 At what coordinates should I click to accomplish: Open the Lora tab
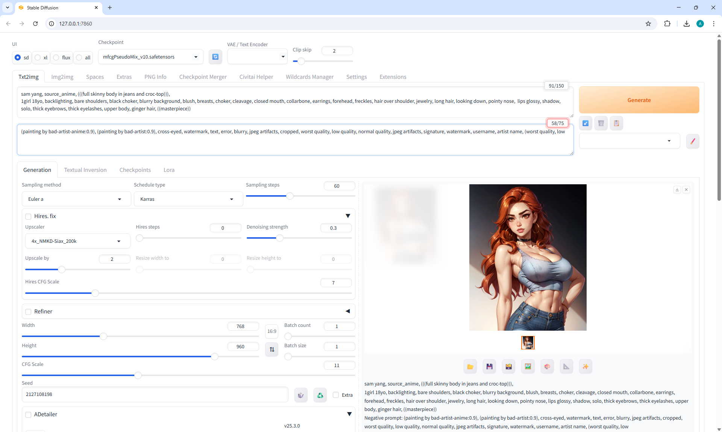coord(169,170)
